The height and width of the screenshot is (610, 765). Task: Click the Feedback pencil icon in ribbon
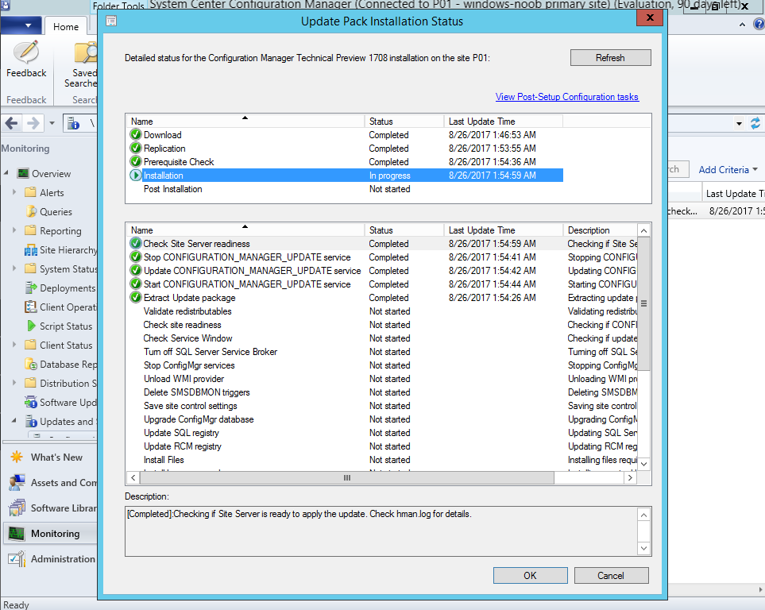[26, 52]
